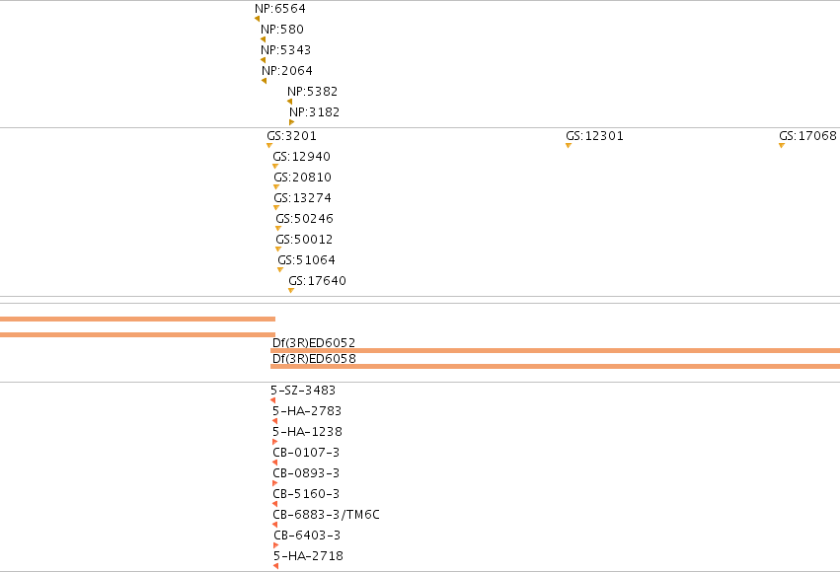Open the 5-HA-2783 feature label

pyautogui.click(x=307, y=411)
